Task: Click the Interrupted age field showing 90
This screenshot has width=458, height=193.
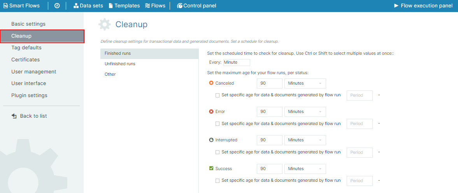Action: tap(270, 140)
